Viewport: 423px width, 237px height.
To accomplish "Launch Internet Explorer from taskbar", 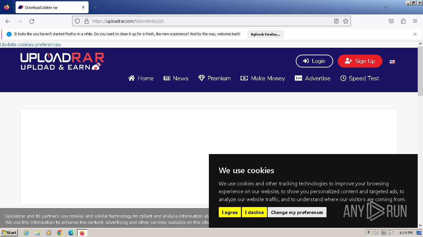I will pos(26,233).
